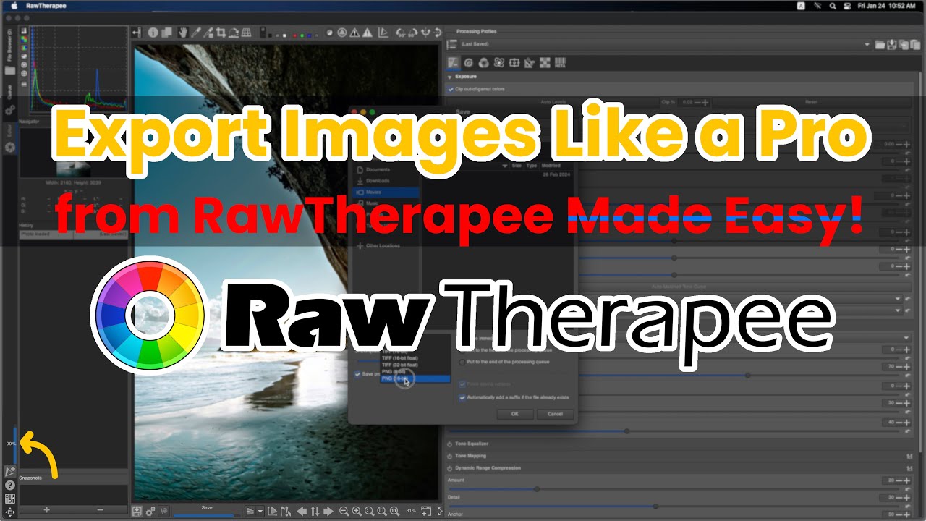Toggle the green channel preview
The image size is (926, 521).
(x=302, y=35)
